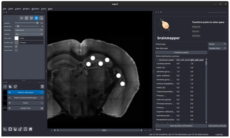Click the points summary table scrollbar
Viewport: 230px width, 138px height.
[x=206, y=91]
